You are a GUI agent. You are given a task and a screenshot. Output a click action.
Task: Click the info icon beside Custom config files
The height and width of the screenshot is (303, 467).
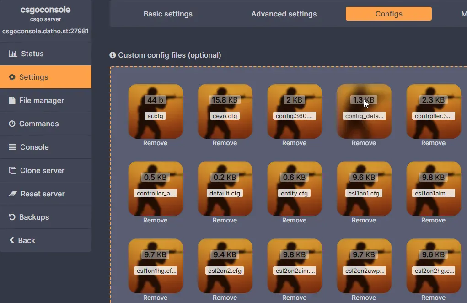click(113, 55)
